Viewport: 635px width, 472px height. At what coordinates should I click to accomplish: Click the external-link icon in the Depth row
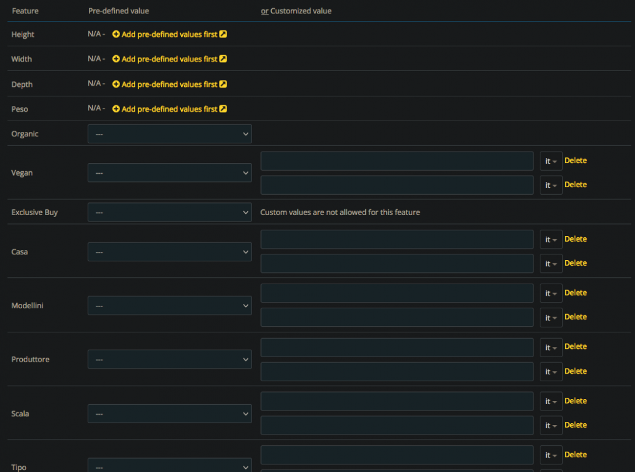coord(223,84)
